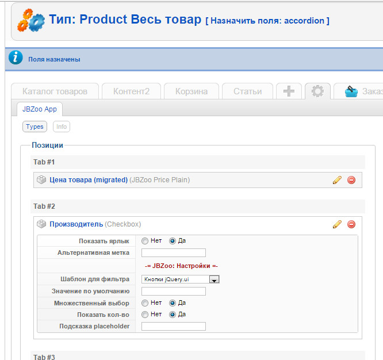Click the red remove icon for Цена товара
The width and height of the screenshot is (383, 360).
351,180
